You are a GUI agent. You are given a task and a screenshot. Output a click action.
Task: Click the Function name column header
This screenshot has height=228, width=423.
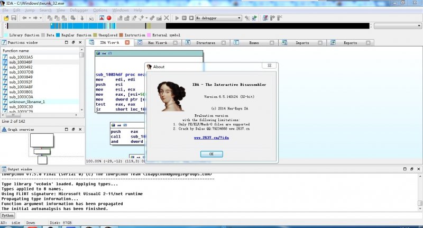click(x=41, y=50)
